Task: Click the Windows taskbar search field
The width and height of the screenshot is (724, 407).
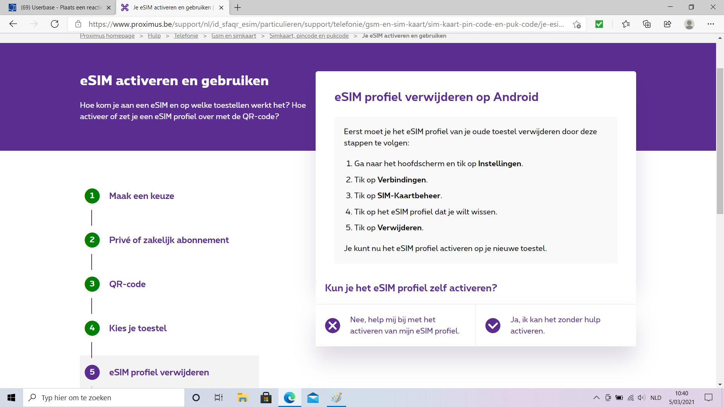Action: tap(104, 398)
